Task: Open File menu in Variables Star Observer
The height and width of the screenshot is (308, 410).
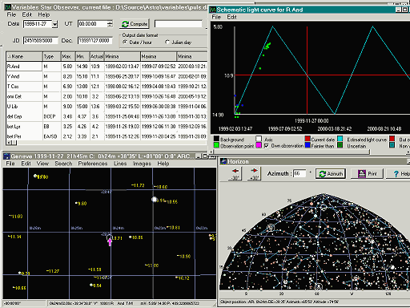Action: tap(11, 14)
